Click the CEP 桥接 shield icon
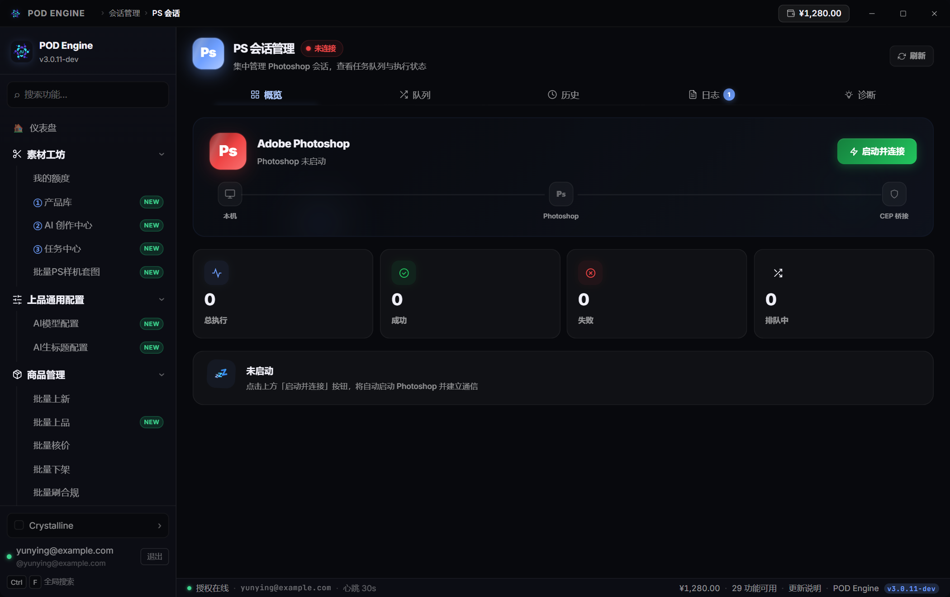Viewport: 950px width, 597px height. coord(894,194)
